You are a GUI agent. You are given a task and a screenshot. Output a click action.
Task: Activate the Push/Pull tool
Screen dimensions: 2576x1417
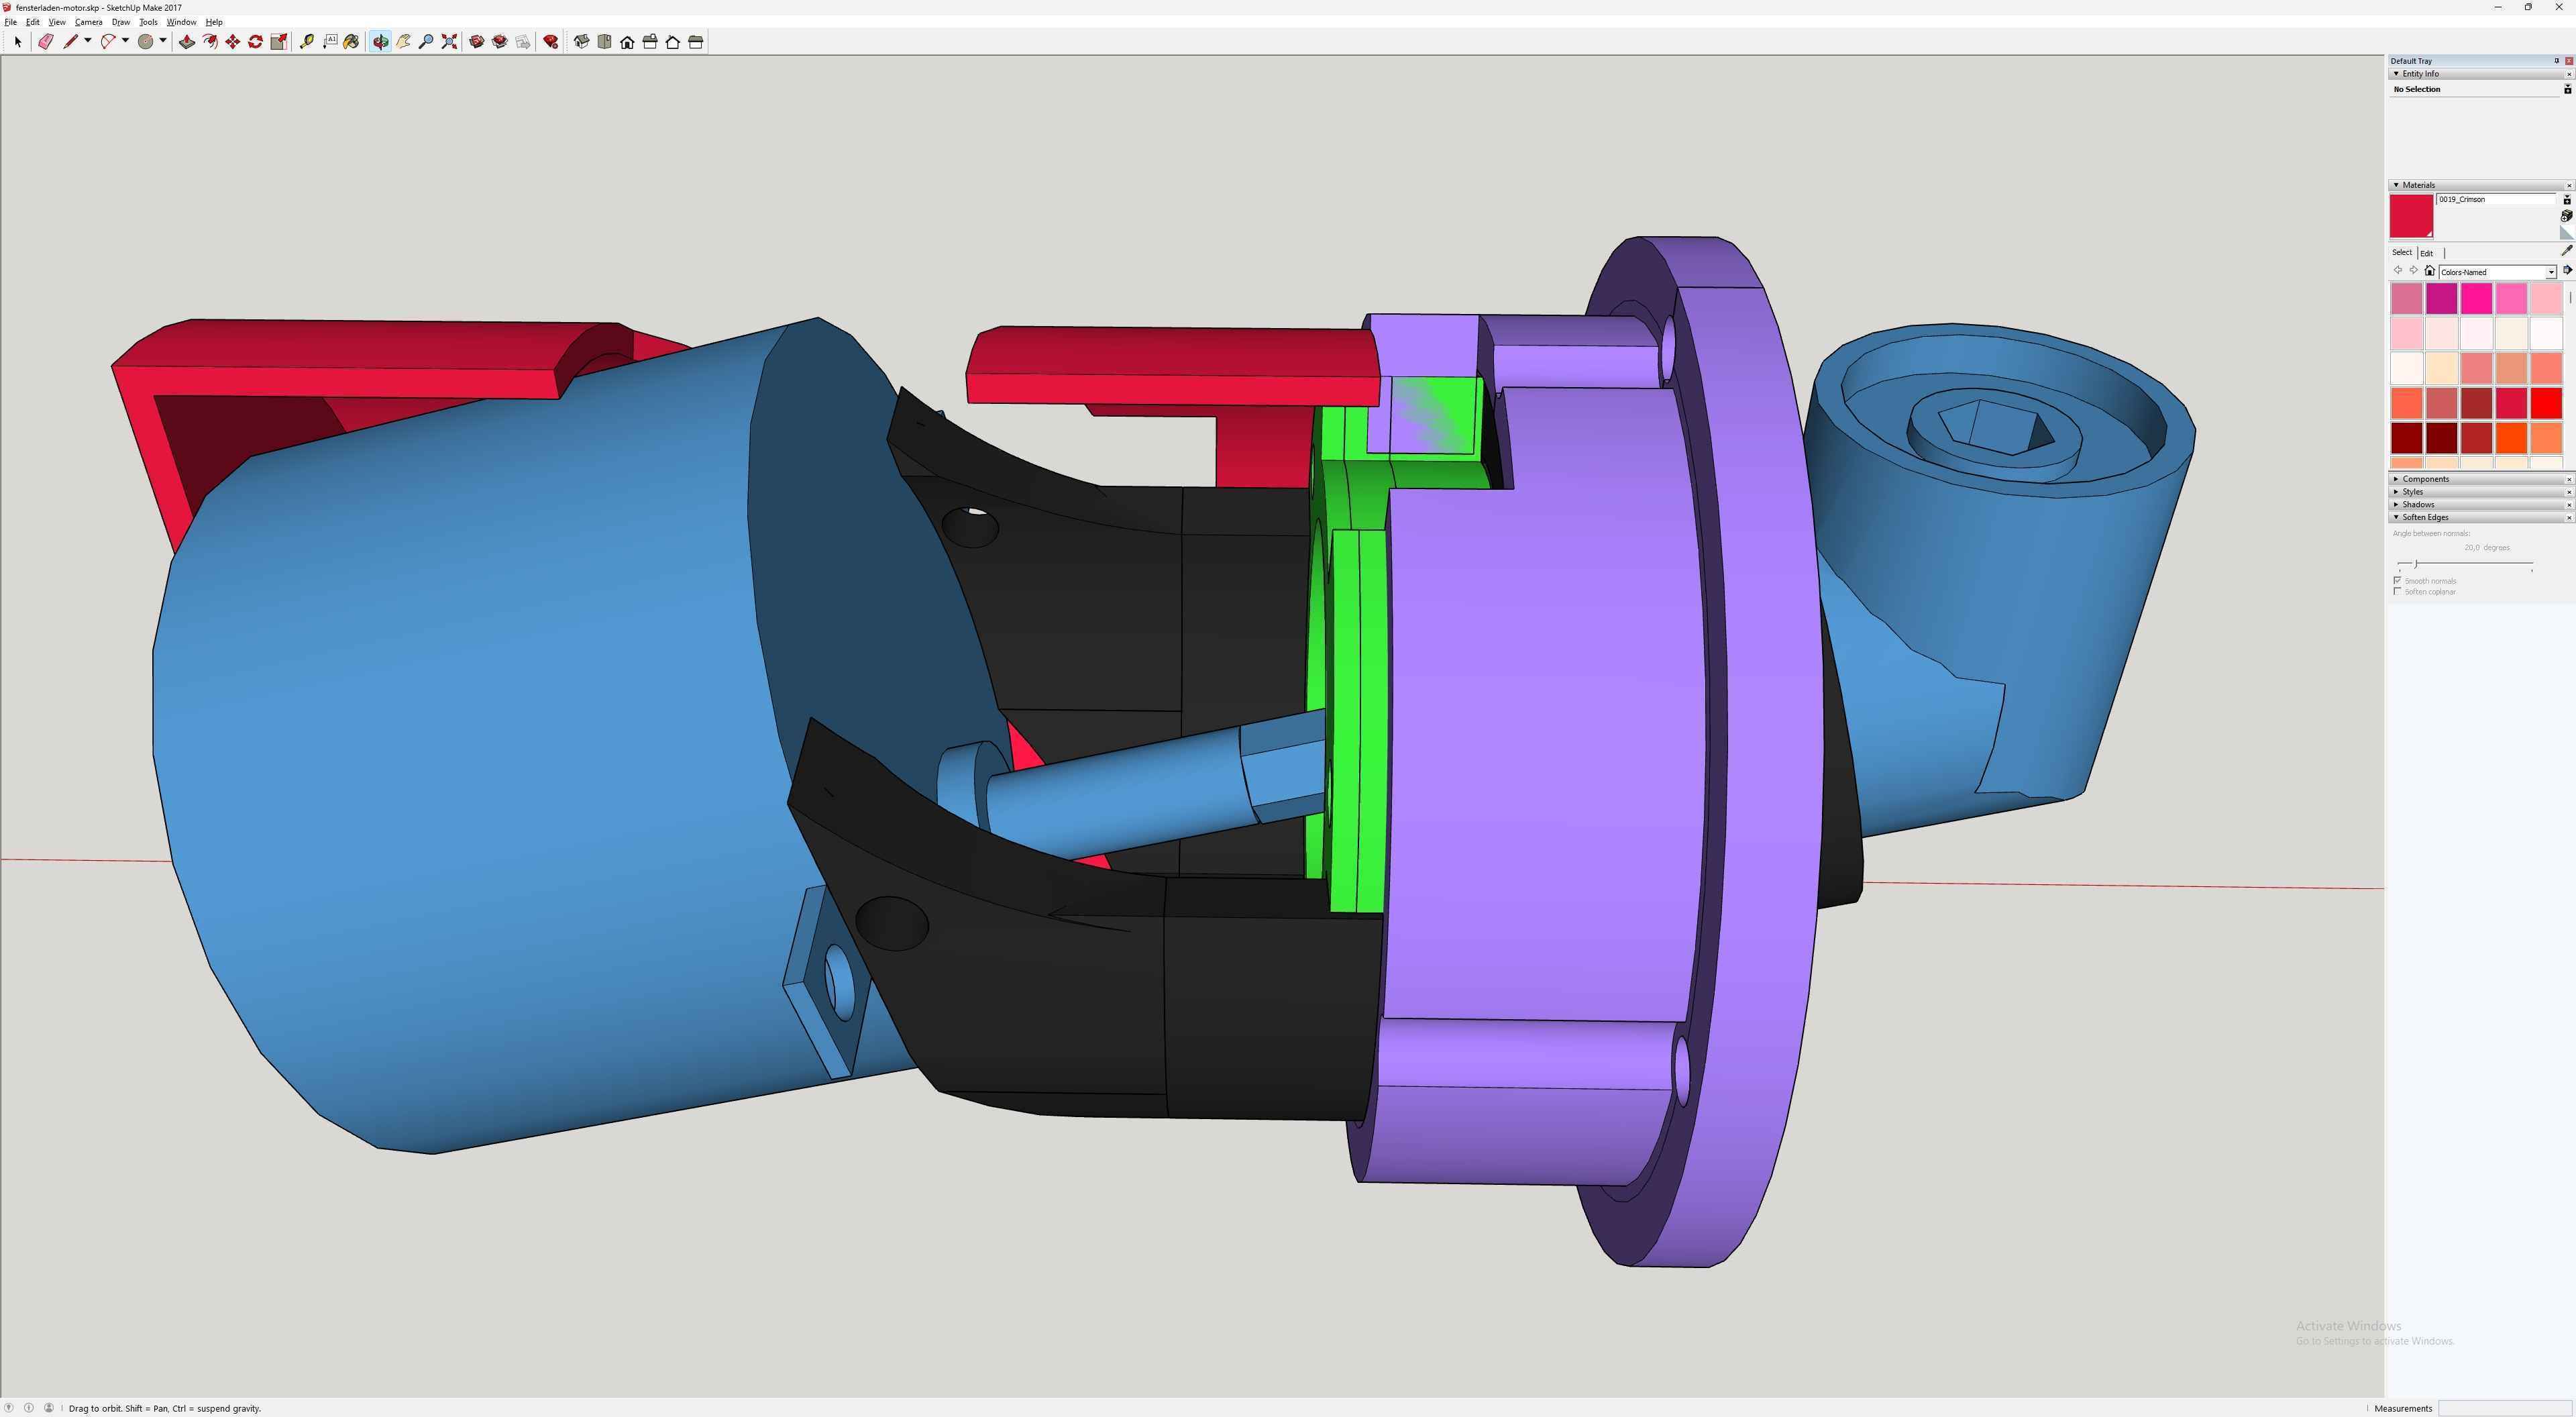pos(187,42)
